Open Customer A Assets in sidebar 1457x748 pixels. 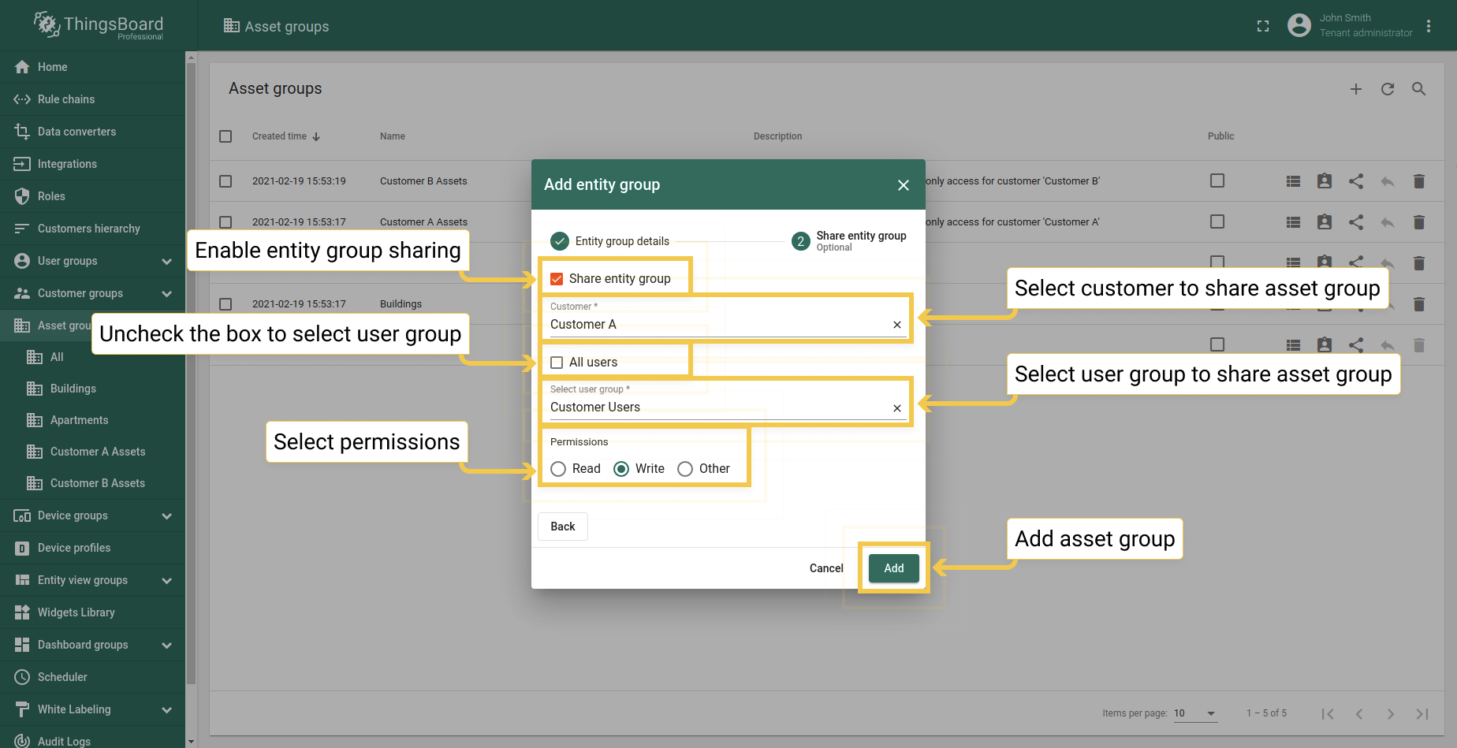click(x=92, y=452)
